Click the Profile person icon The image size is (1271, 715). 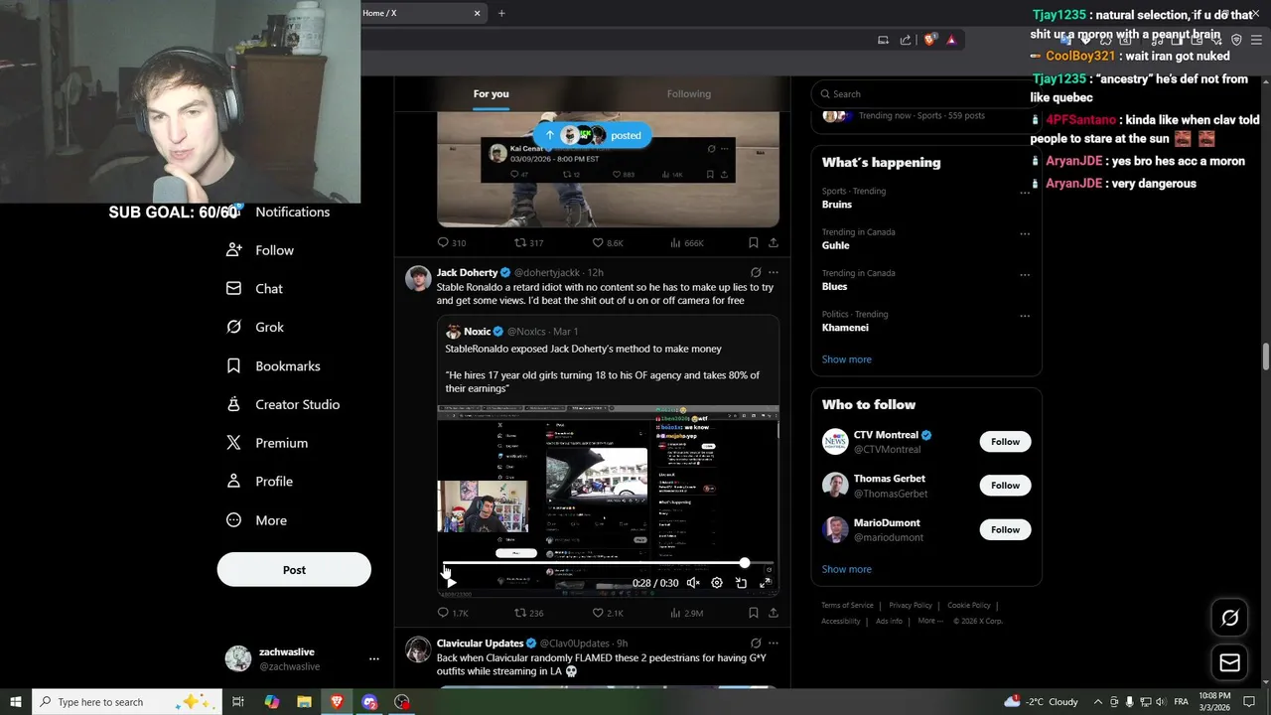pyautogui.click(x=233, y=482)
